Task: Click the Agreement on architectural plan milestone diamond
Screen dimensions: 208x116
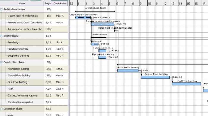Action: click(x=115, y=31)
